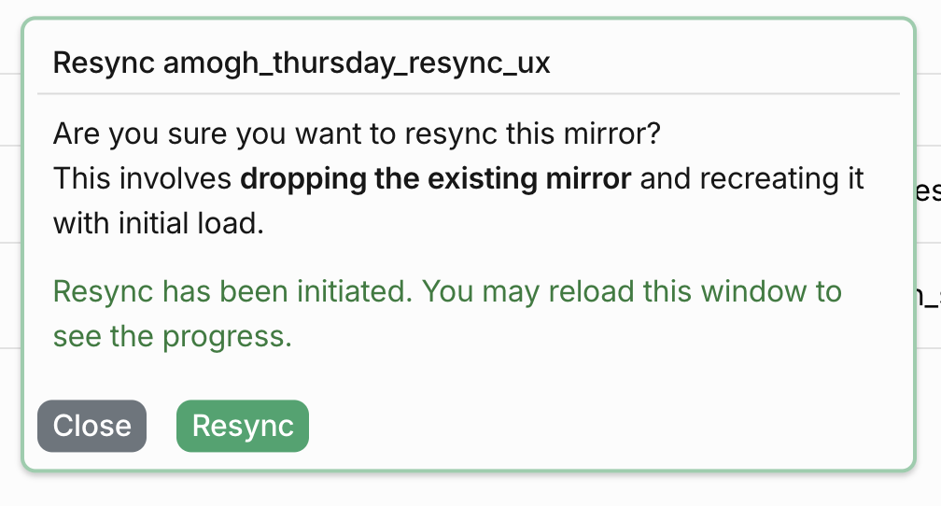
Task: Click 'You may reload this window to' text
Action: [x=632, y=291]
